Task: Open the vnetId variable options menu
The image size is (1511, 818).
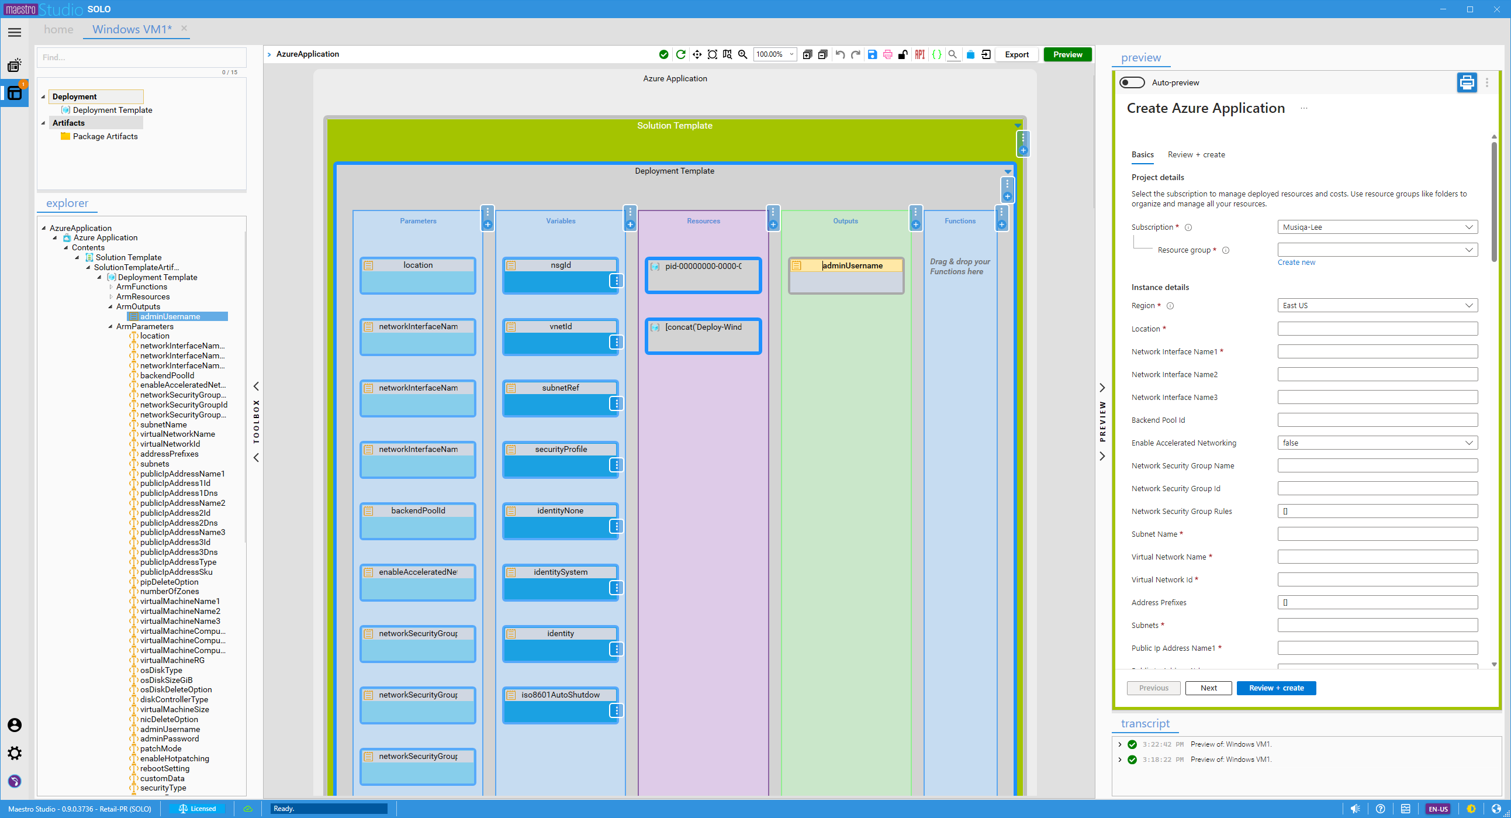Action: click(x=616, y=342)
